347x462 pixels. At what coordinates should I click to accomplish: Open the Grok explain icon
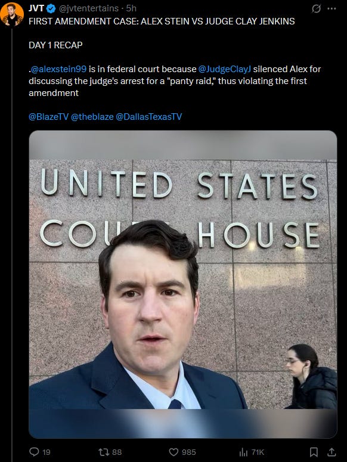pyautogui.click(x=316, y=9)
